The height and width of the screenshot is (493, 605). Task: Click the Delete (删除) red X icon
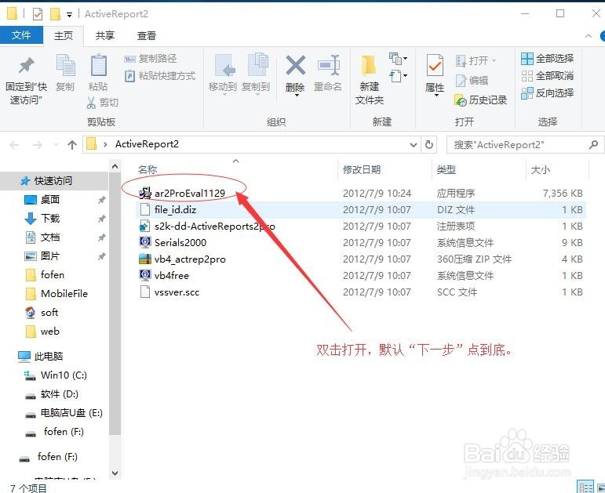point(296,65)
